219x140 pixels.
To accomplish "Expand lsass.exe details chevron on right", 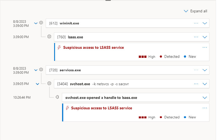I will point(205,37).
